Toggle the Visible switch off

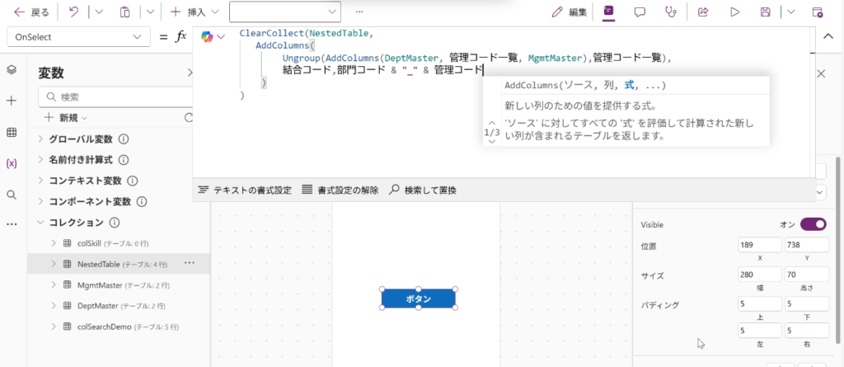812,224
